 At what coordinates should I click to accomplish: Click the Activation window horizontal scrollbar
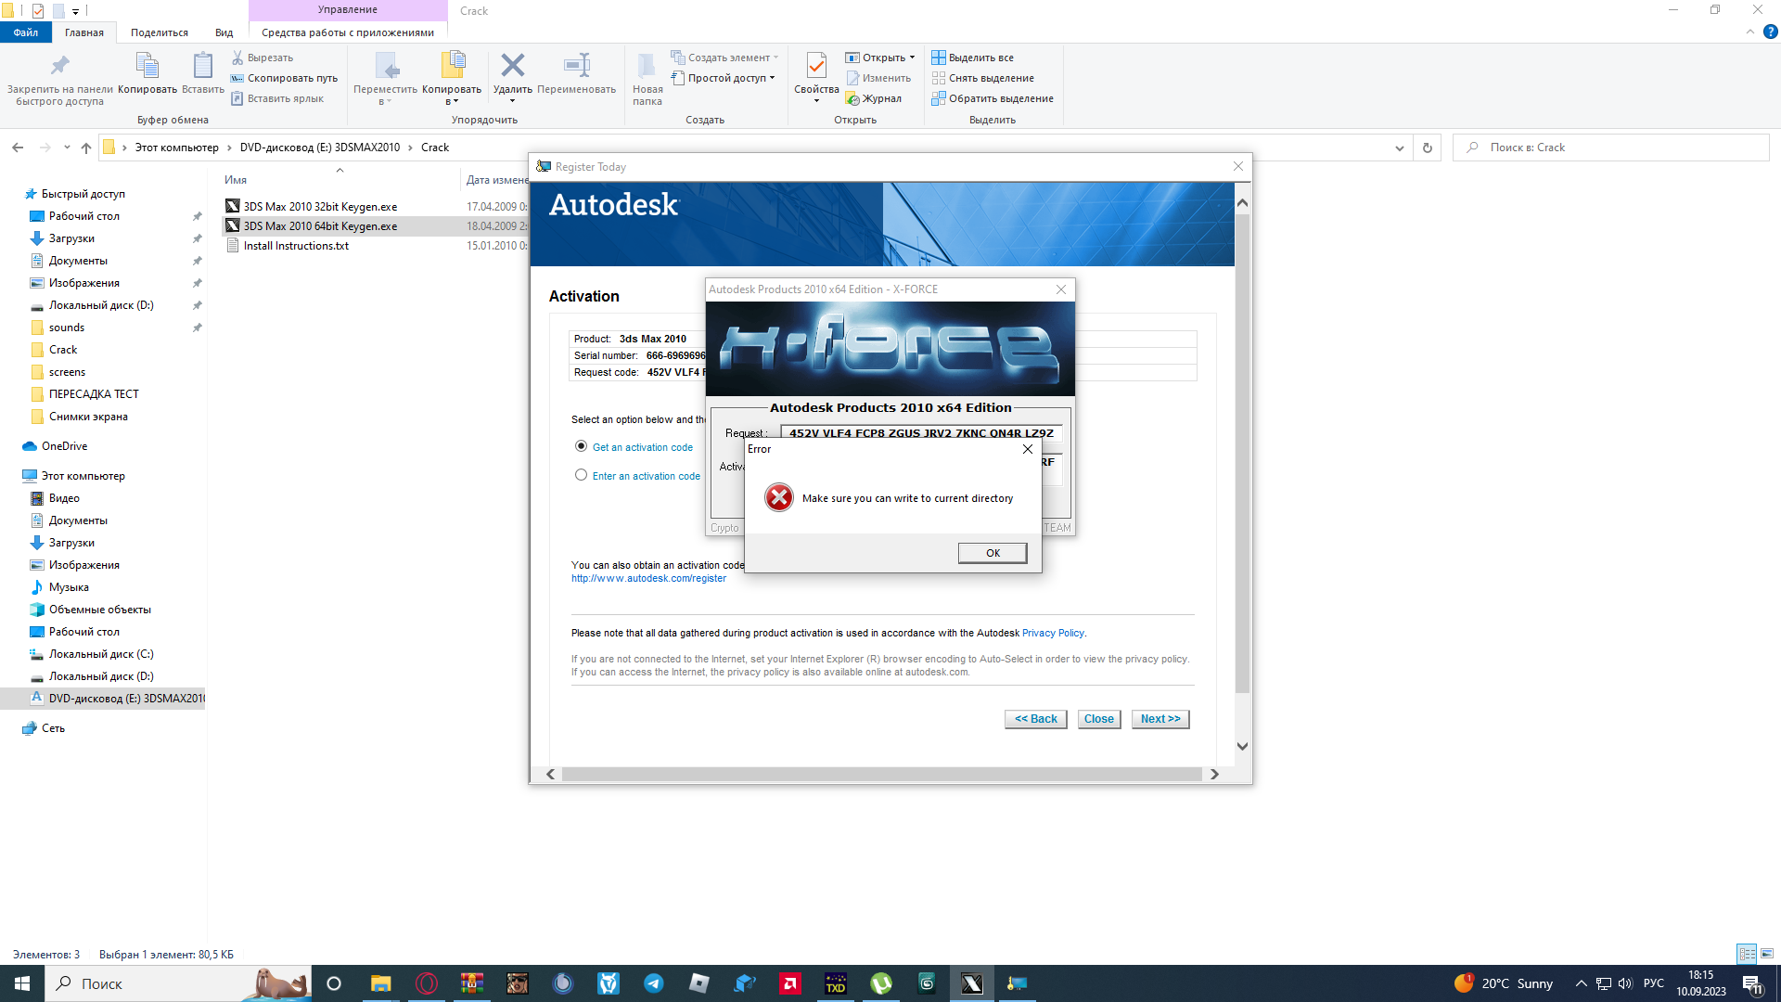[x=881, y=774]
